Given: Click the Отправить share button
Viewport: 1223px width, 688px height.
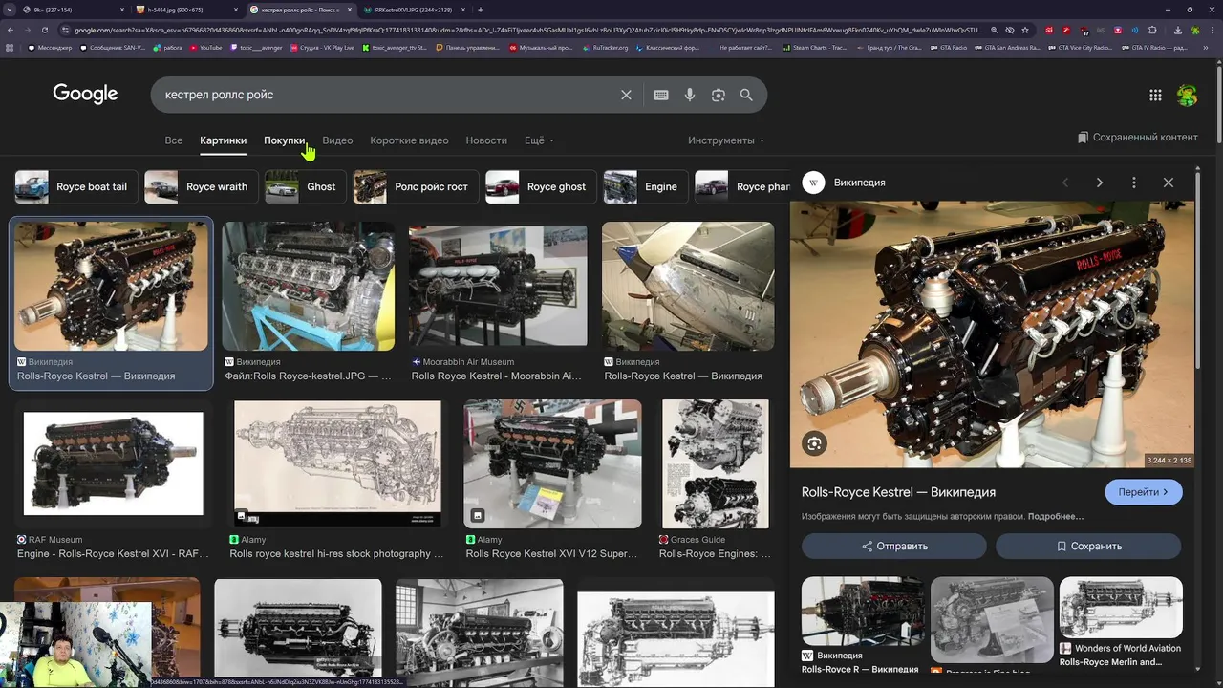Looking at the screenshot, I should click(x=894, y=547).
